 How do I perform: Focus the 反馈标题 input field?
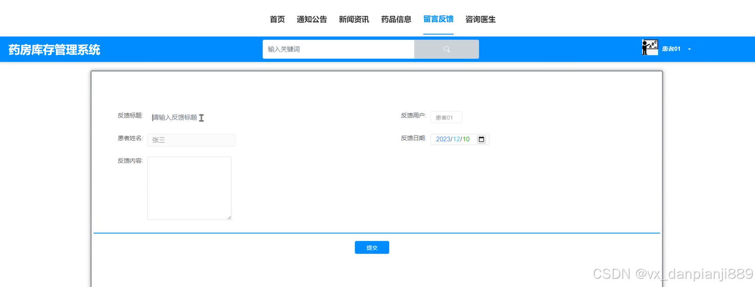tap(191, 117)
